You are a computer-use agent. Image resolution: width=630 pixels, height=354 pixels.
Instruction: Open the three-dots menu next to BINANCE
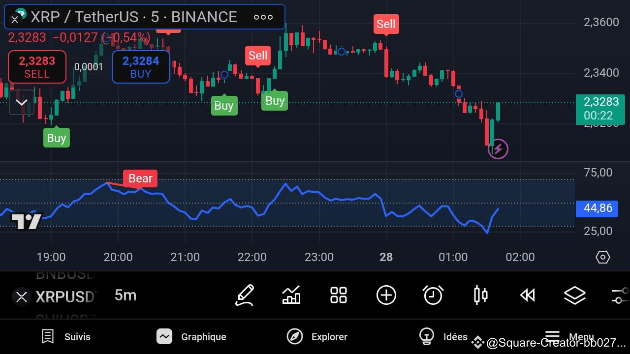pyautogui.click(x=263, y=17)
